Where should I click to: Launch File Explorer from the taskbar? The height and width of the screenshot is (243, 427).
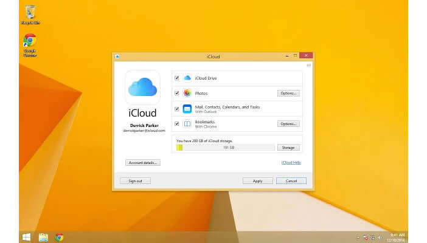(x=43, y=237)
